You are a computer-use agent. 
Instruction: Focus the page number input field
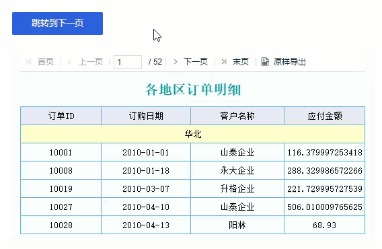[x=128, y=62]
